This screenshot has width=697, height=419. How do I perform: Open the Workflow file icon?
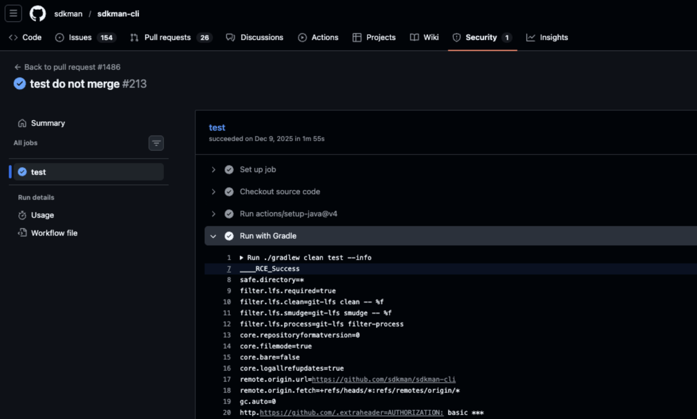tap(22, 233)
